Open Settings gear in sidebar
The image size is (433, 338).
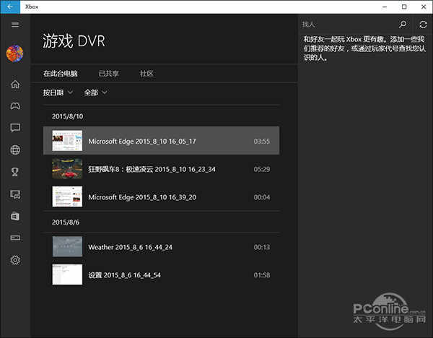click(x=14, y=260)
